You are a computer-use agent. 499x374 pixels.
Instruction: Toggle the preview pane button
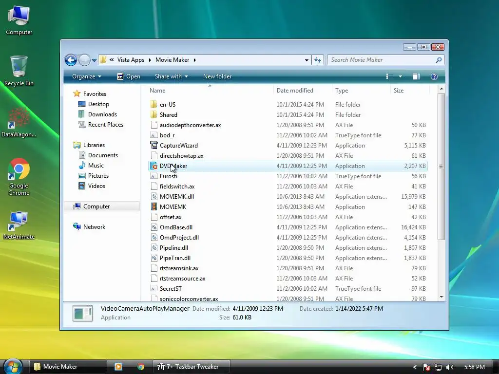417,76
